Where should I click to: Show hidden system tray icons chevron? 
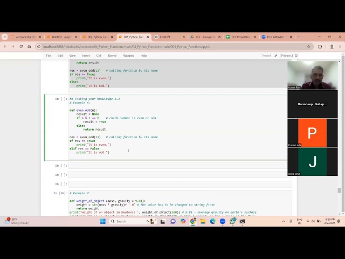click(284, 221)
